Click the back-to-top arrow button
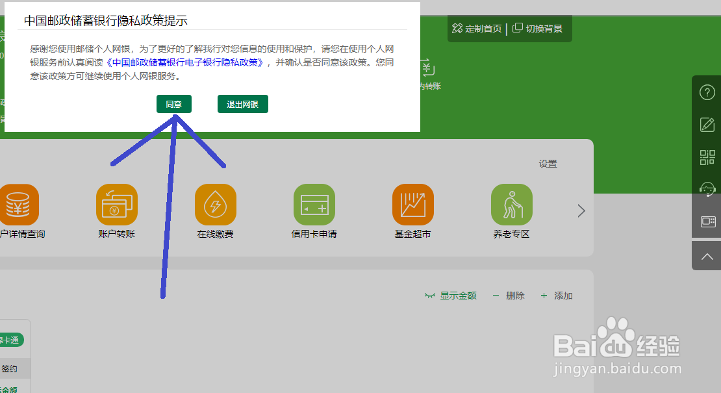This screenshot has width=721, height=393. coord(707,256)
